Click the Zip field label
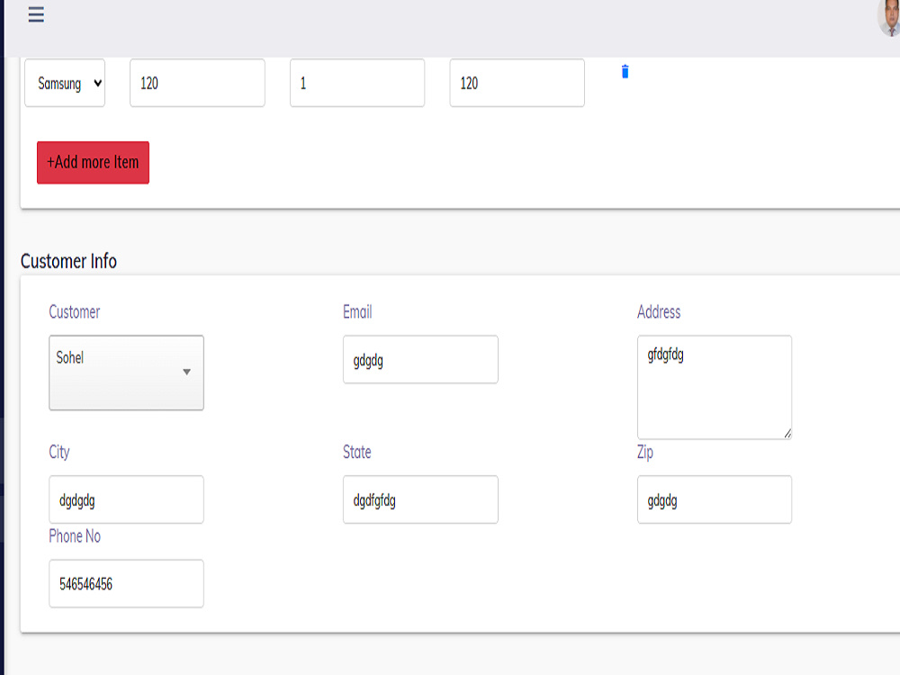 645,453
